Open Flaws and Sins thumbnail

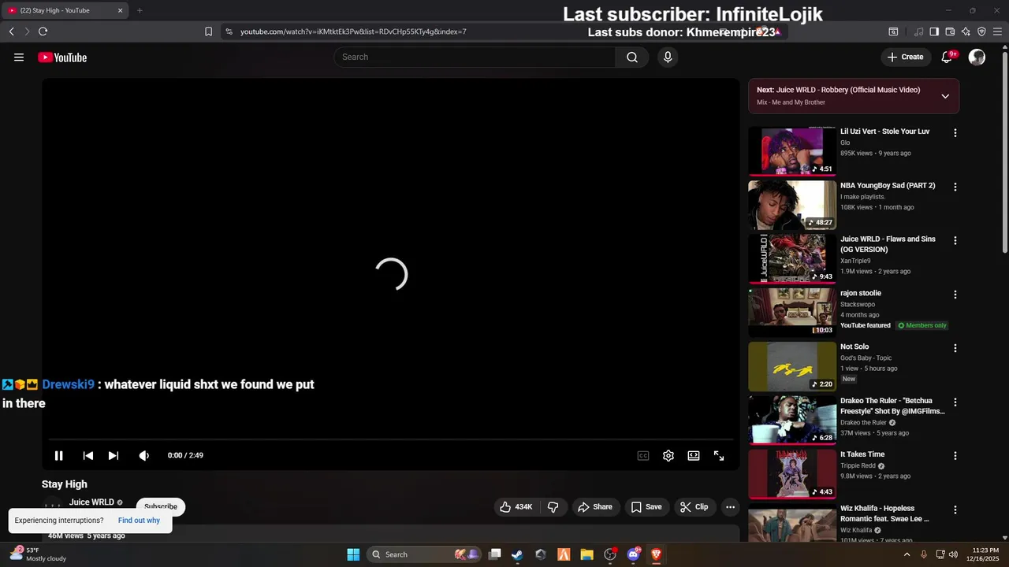pyautogui.click(x=792, y=258)
